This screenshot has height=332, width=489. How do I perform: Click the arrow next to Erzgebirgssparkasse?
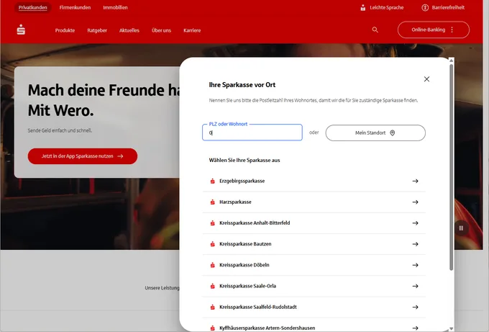tap(415, 181)
